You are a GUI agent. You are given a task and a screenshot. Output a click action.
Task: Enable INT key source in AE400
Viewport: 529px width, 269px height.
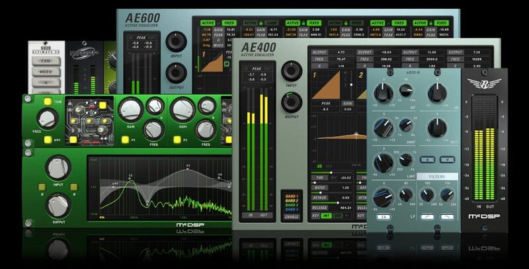point(326,215)
